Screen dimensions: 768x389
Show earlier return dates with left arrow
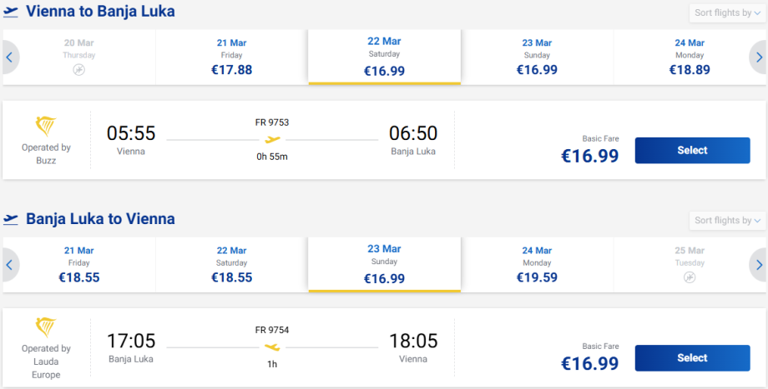pos(9,265)
